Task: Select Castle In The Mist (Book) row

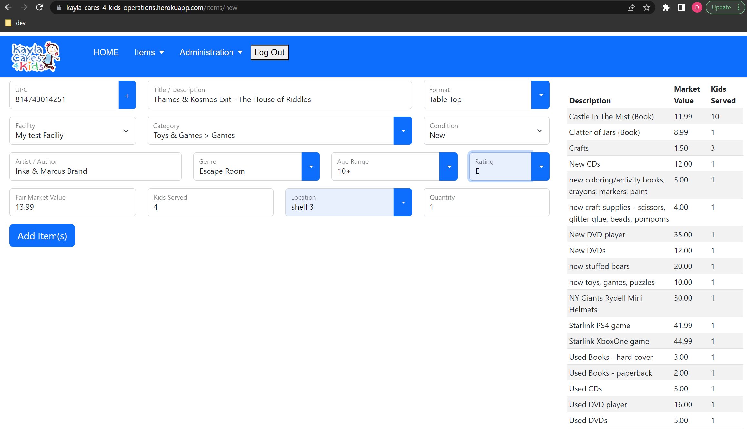Action: (655, 116)
